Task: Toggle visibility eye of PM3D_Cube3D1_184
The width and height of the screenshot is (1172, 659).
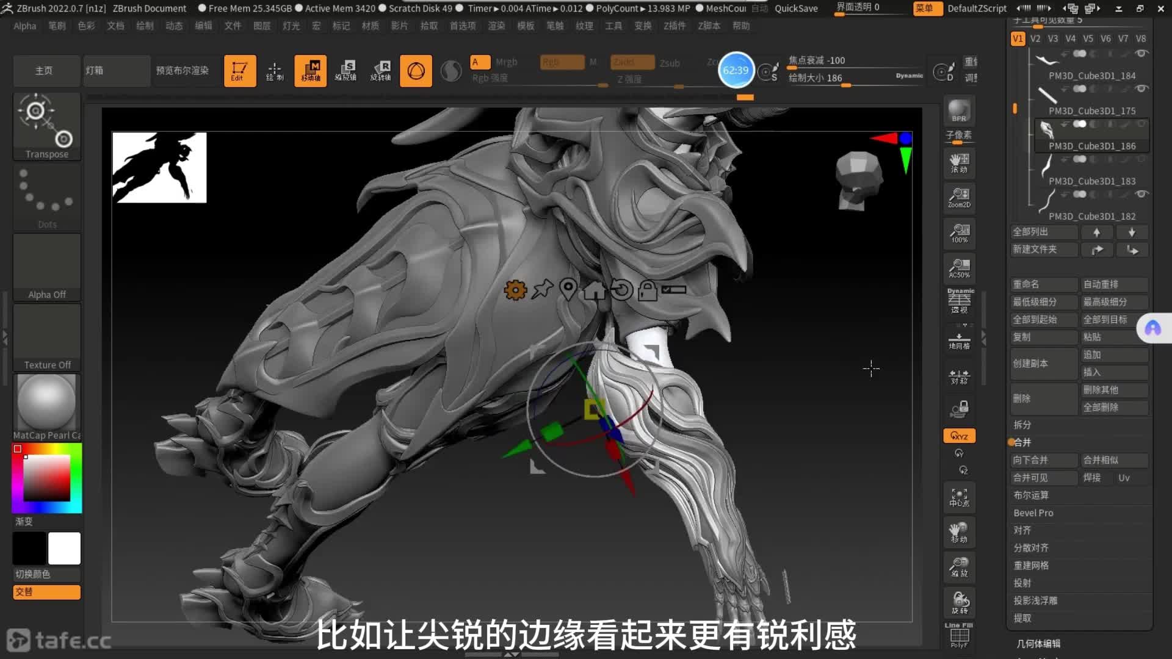Action: 1141,54
